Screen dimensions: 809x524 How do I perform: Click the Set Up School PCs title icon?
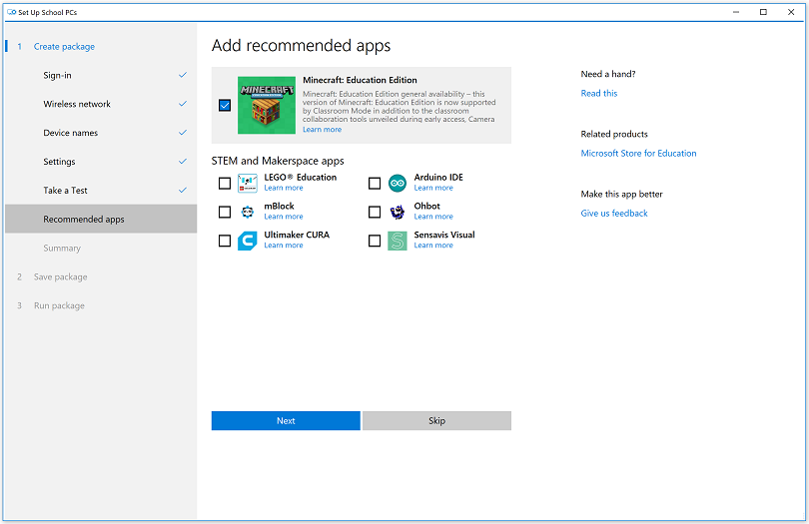click(10, 12)
